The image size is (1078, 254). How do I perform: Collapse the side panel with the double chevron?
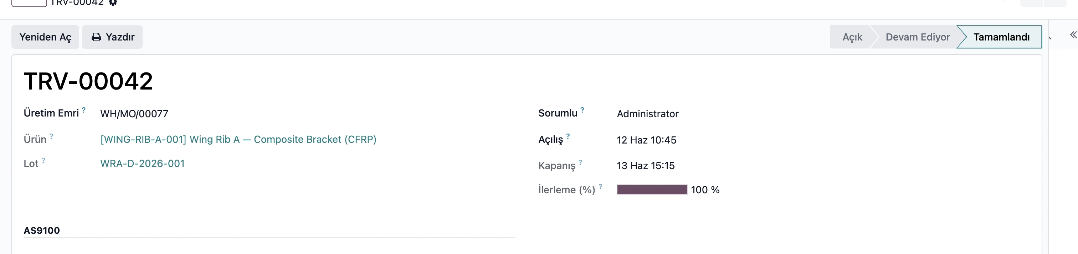point(1073,34)
